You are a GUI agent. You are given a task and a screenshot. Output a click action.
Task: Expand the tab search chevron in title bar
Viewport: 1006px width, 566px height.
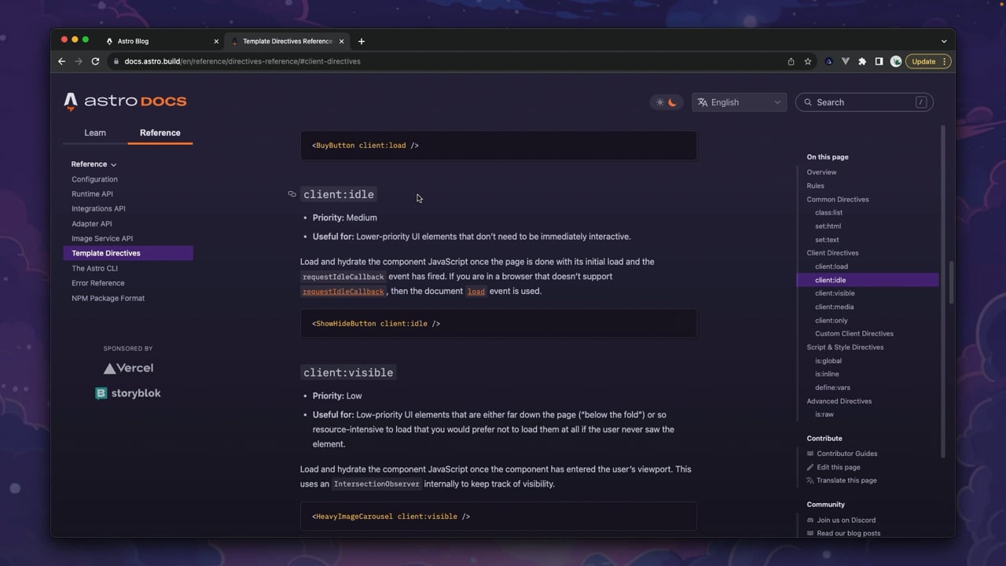(944, 41)
